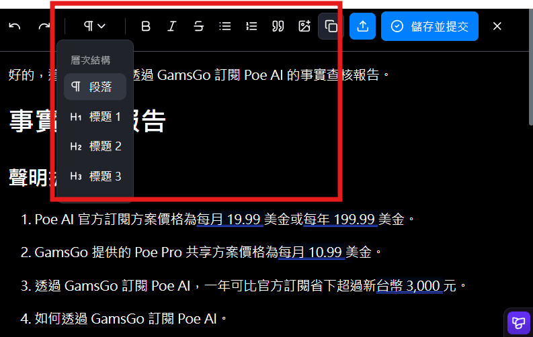
Task: Click text 的事實查核報告 in first line
Action: click(x=333, y=75)
